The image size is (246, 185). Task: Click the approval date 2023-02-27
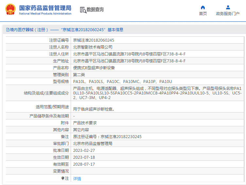(84, 151)
